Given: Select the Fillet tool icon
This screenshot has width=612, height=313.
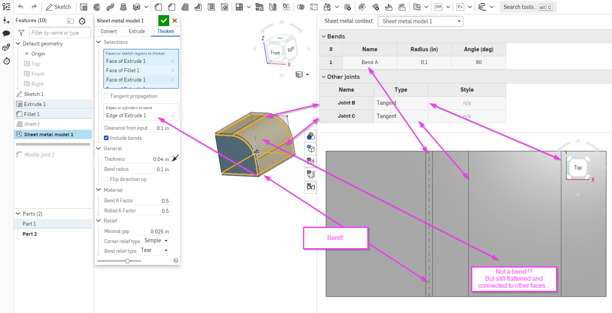Looking at the screenshot, I should point(158,7).
